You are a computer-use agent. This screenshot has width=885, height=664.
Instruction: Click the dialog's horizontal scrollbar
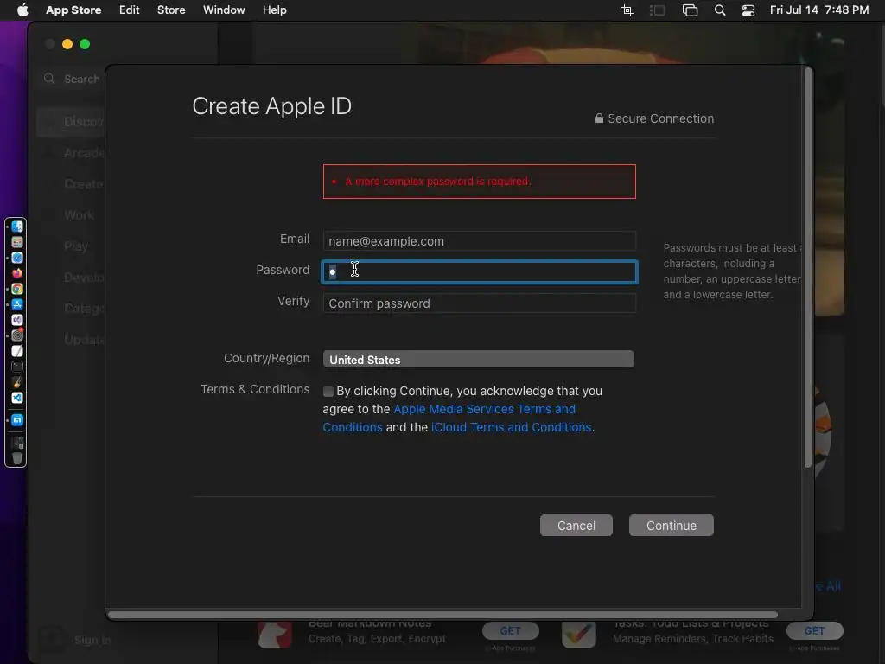(x=442, y=615)
